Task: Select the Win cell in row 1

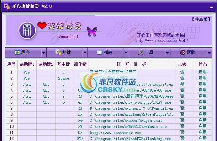Action: (27, 72)
